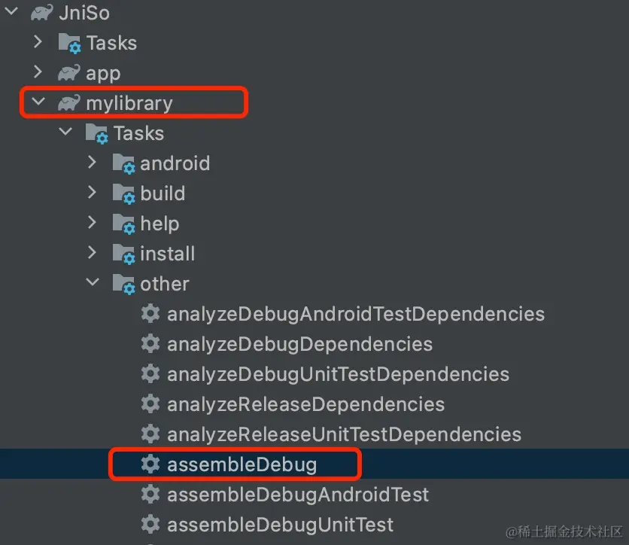The height and width of the screenshot is (545, 629).
Task: Click the install task folder icon
Action: point(123,254)
